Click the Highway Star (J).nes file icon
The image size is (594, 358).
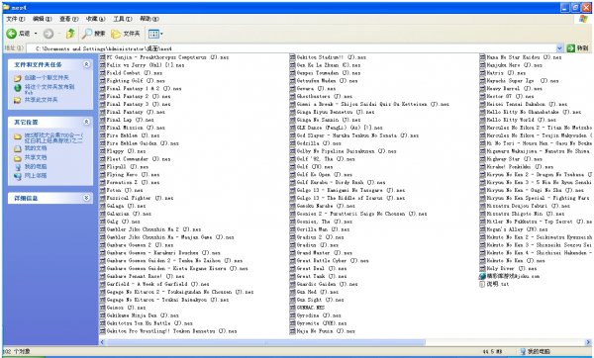coord(482,159)
